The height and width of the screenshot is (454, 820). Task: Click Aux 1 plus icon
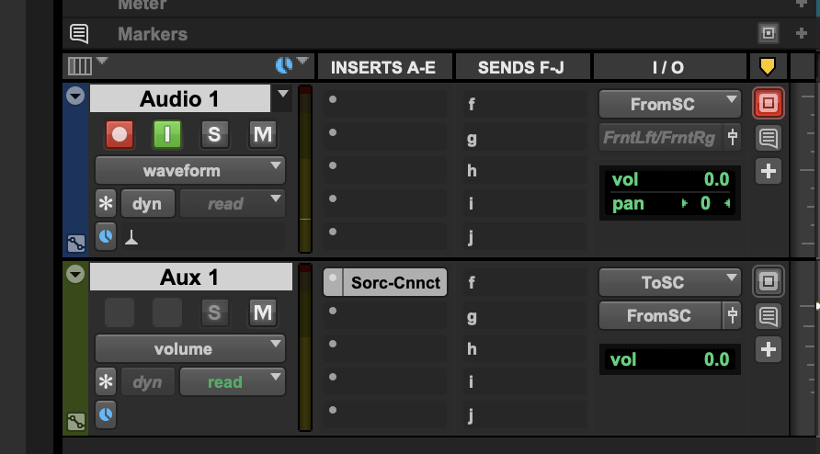pos(768,349)
